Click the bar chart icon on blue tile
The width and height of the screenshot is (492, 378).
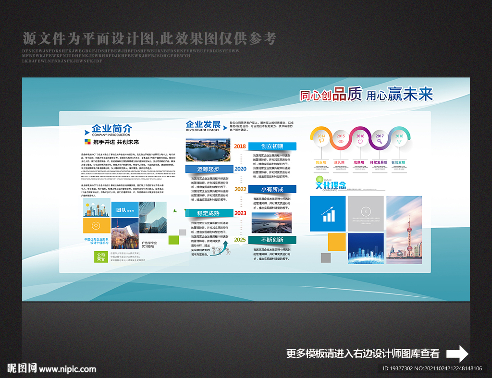point(328,214)
